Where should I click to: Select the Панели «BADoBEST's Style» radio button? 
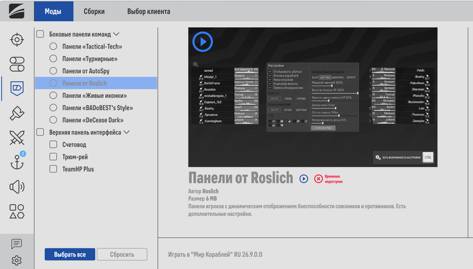[53, 107]
